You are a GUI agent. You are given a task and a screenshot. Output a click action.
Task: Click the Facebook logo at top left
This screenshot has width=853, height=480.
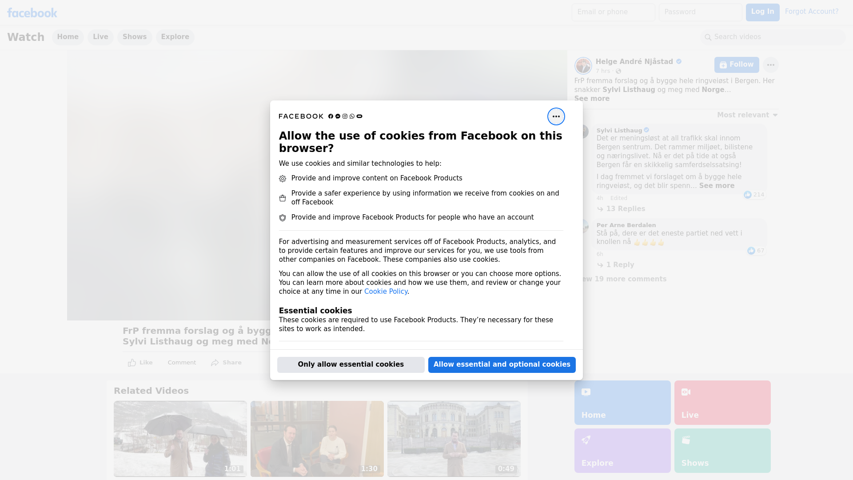pos(32,13)
